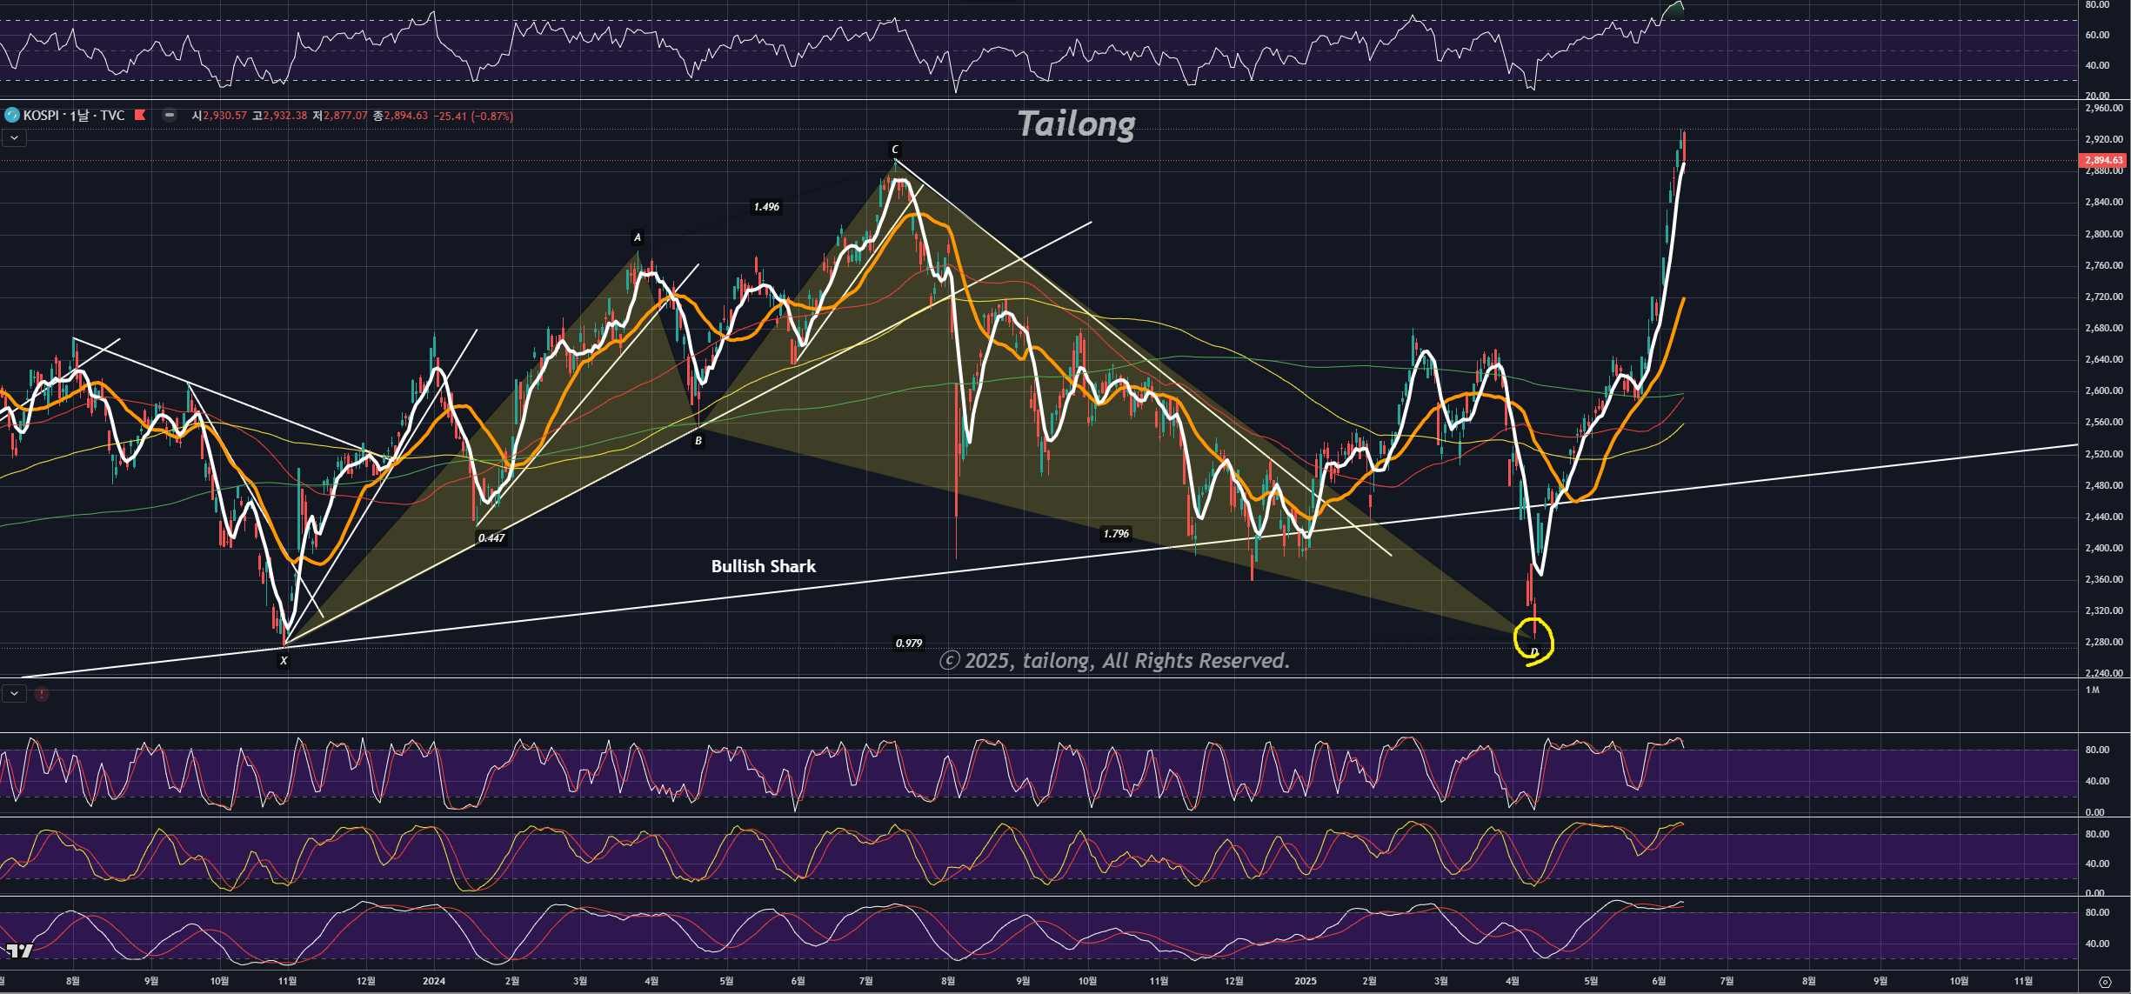Click the KOSPI · 1날 · TVC symbol title
The height and width of the screenshot is (994, 2131).
pyautogui.click(x=74, y=116)
